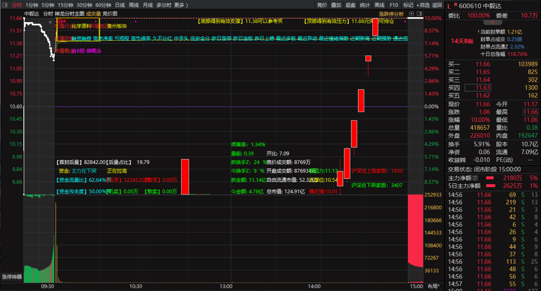Select the 5分钟 timeframe tab
The width and height of the screenshot is (541, 291).
pyautogui.click(x=48, y=5)
